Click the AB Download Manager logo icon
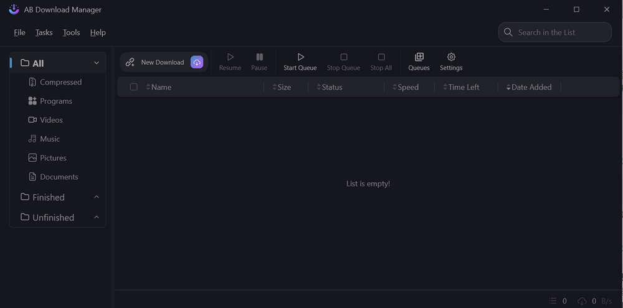The image size is (623, 308). pyautogui.click(x=14, y=9)
